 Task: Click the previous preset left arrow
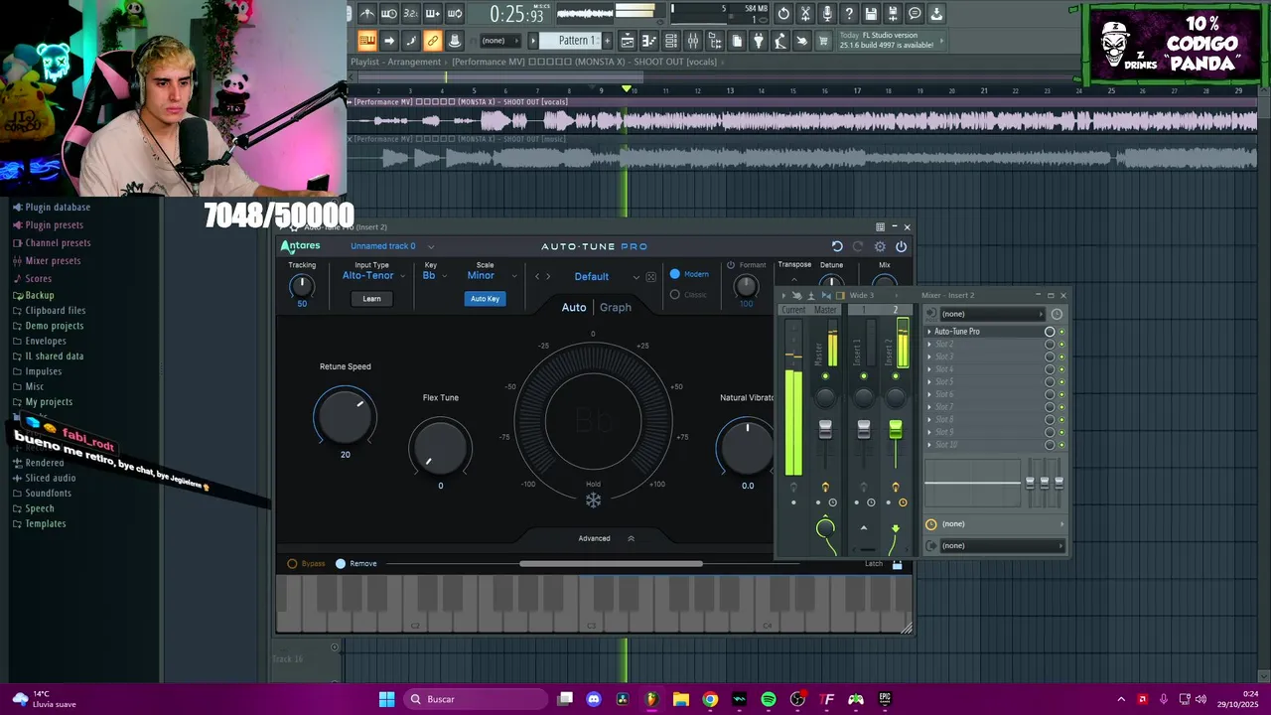537,277
